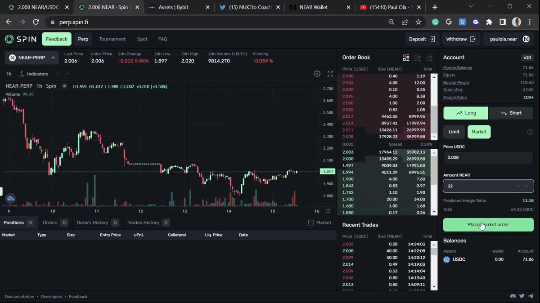Image resolution: width=540 pixels, height=303 pixels.
Task: Open the Positions tab
Action: pos(18,223)
